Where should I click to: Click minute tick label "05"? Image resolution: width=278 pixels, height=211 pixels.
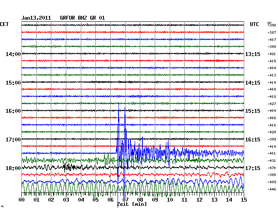[x=95, y=200]
